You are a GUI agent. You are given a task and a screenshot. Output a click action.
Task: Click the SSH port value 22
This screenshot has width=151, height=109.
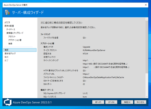84,84
